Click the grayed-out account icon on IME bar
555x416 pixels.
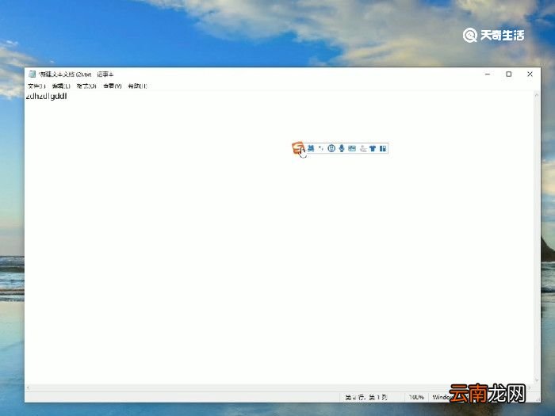click(362, 149)
